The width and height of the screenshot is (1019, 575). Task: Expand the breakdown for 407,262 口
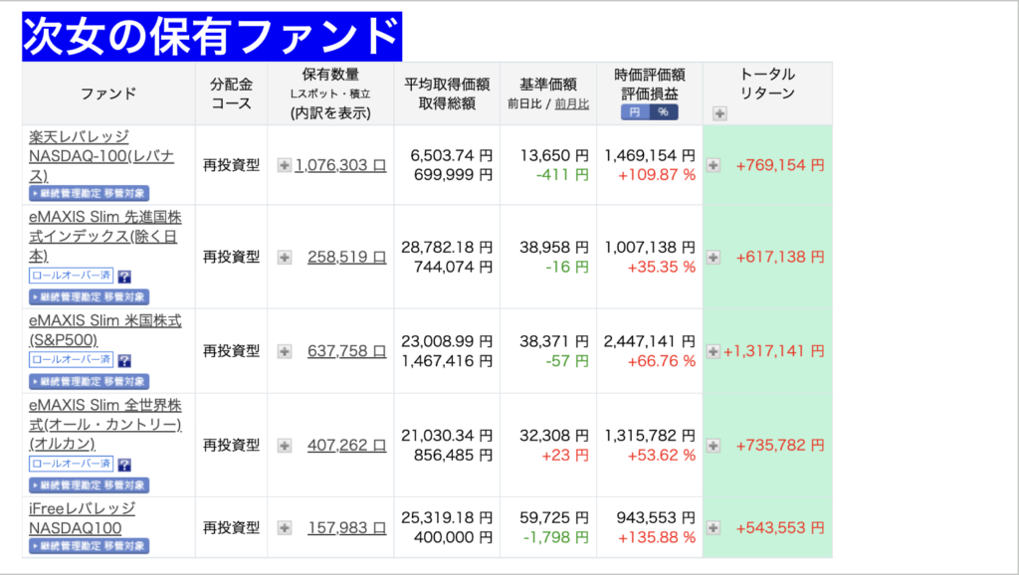(x=285, y=447)
